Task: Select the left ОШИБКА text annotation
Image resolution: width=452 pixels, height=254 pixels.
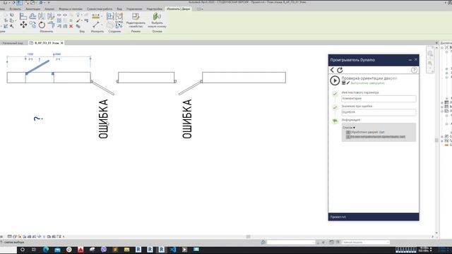Action: (103, 119)
